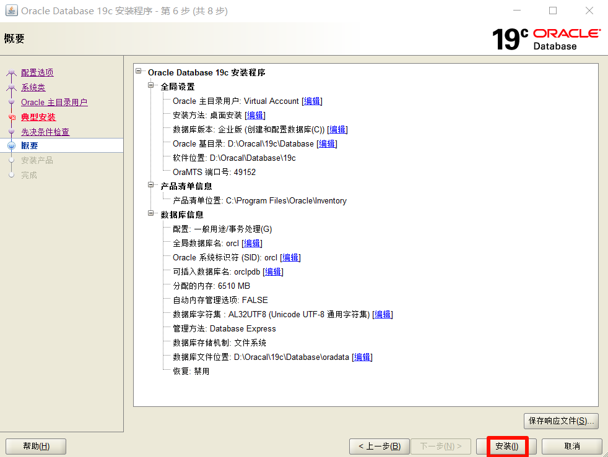Go to the 系统类 step
608x457 pixels.
33,88
